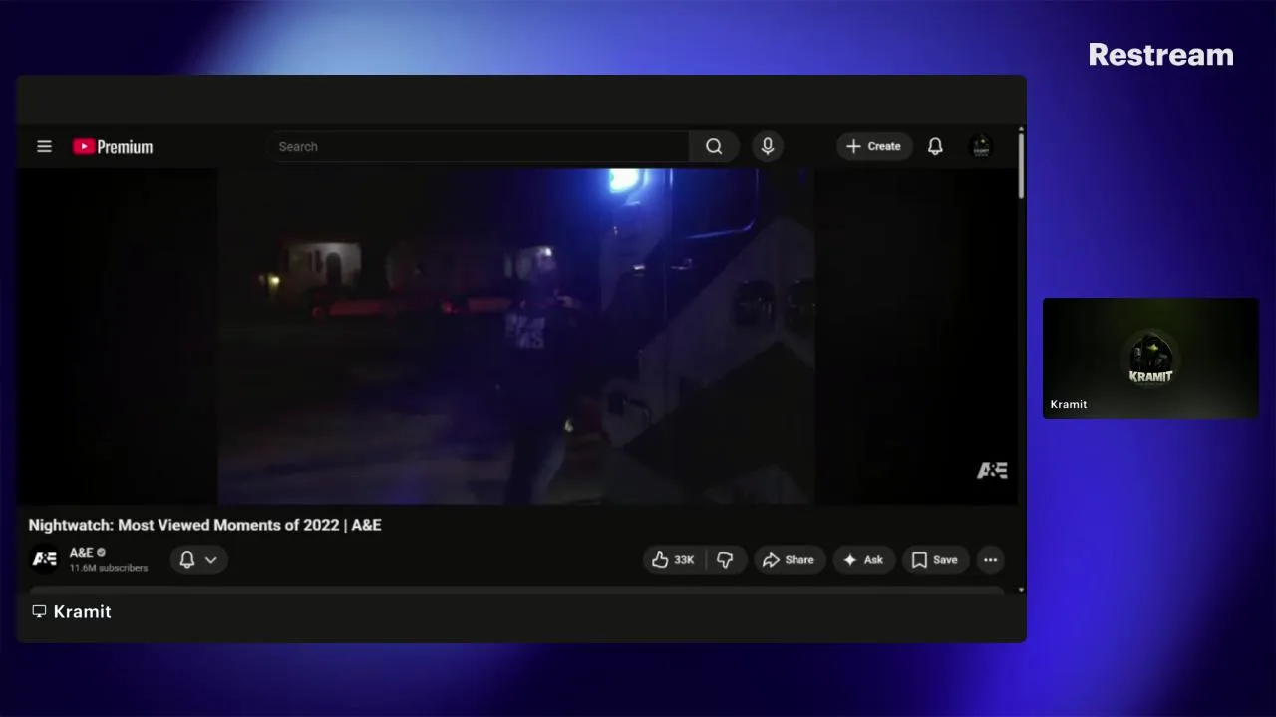The height and width of the screenshot is (717, 1276).
Task: Share the Nightwatch video
Action: pos(789,560)
